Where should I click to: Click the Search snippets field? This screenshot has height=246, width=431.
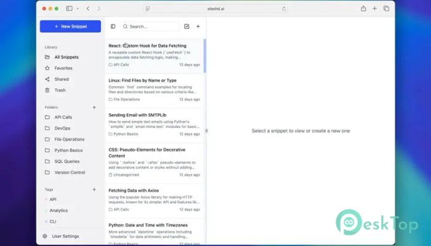[150, 26]
